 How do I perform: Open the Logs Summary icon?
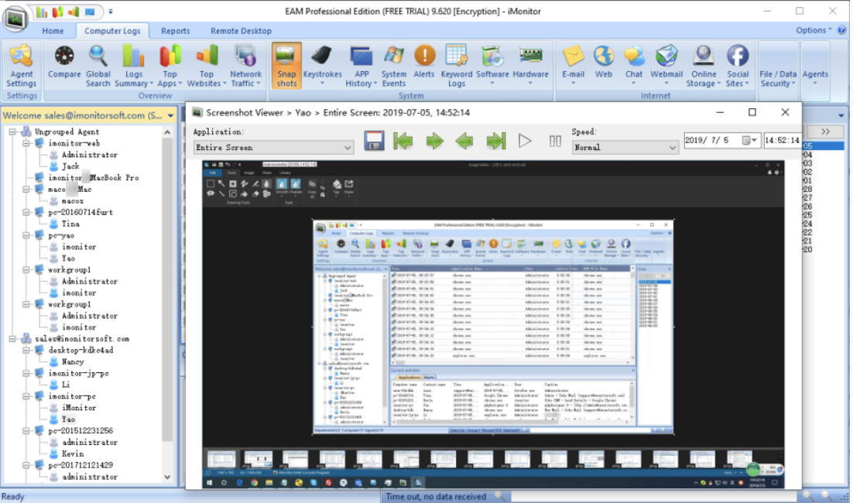pyautogui.click(x=133, y=67)
